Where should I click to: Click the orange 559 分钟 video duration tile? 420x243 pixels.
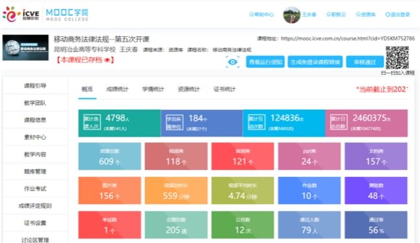click(x=176, y=190)
